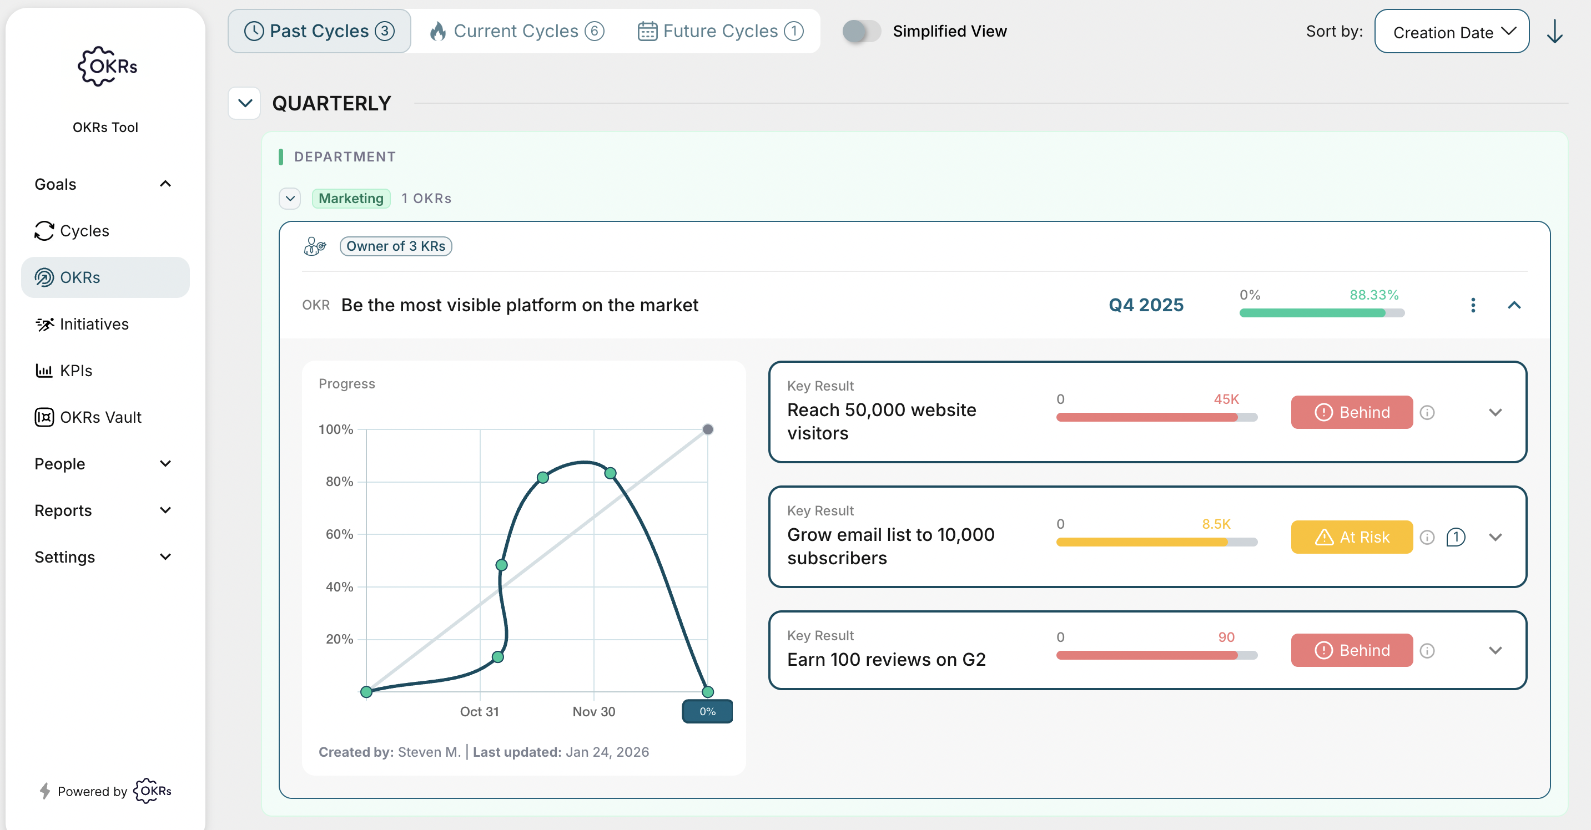Viewport: 1591px width, 830px height.
Task: Collapse the QUARTERLY section
Action: (245, 103)
